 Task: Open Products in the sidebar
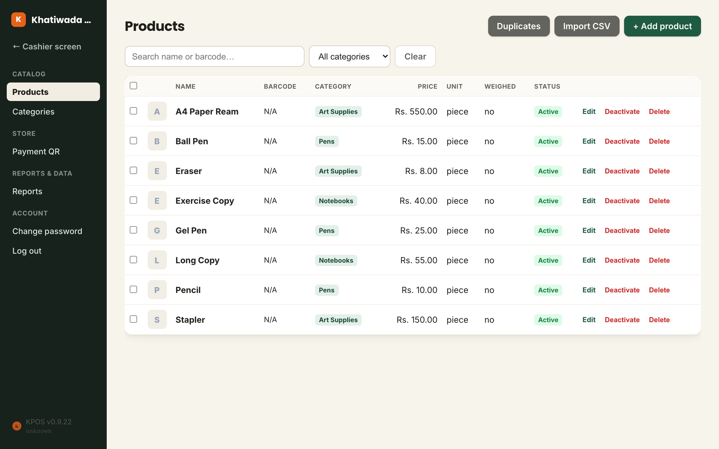point(53,92)
